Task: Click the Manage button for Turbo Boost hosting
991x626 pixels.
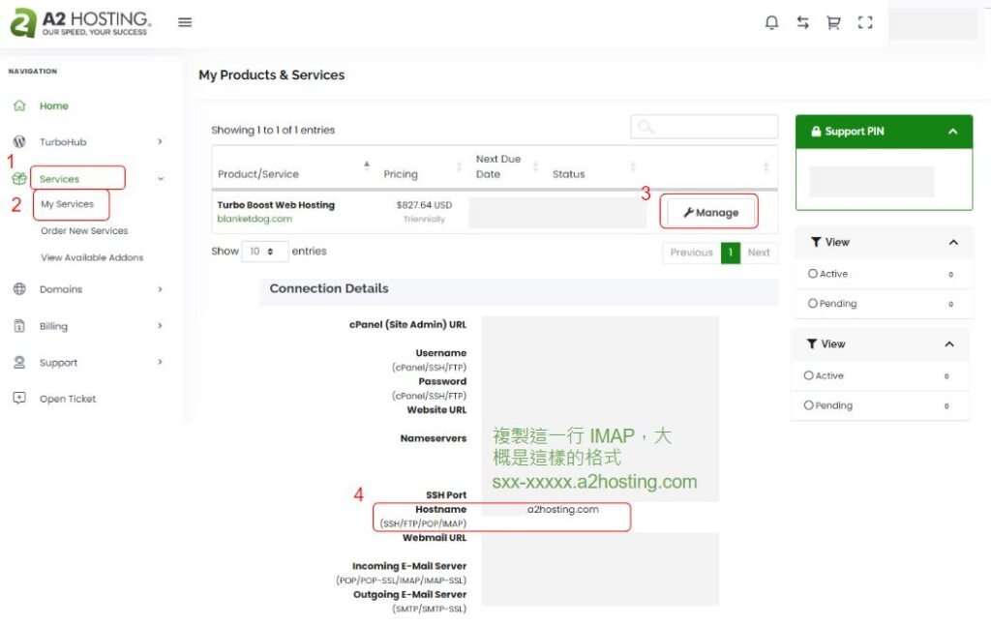Action: 710,212
